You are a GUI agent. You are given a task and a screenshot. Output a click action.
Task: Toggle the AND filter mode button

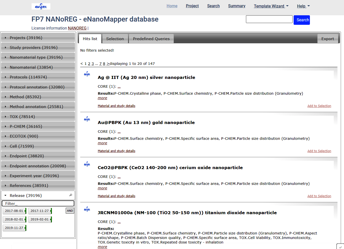70,211
